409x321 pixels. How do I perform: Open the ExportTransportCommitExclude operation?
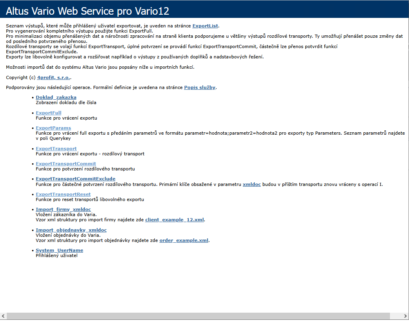point(75,179)
